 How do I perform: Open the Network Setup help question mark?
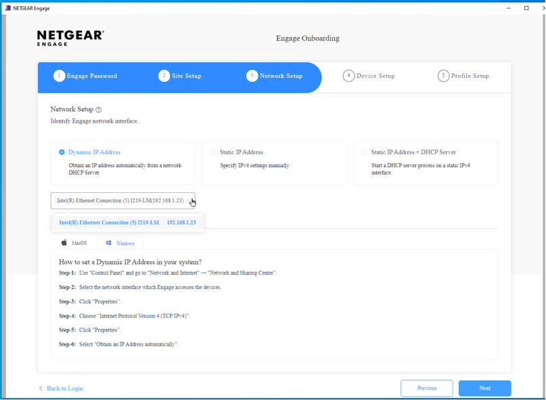(x=99, y=110)
